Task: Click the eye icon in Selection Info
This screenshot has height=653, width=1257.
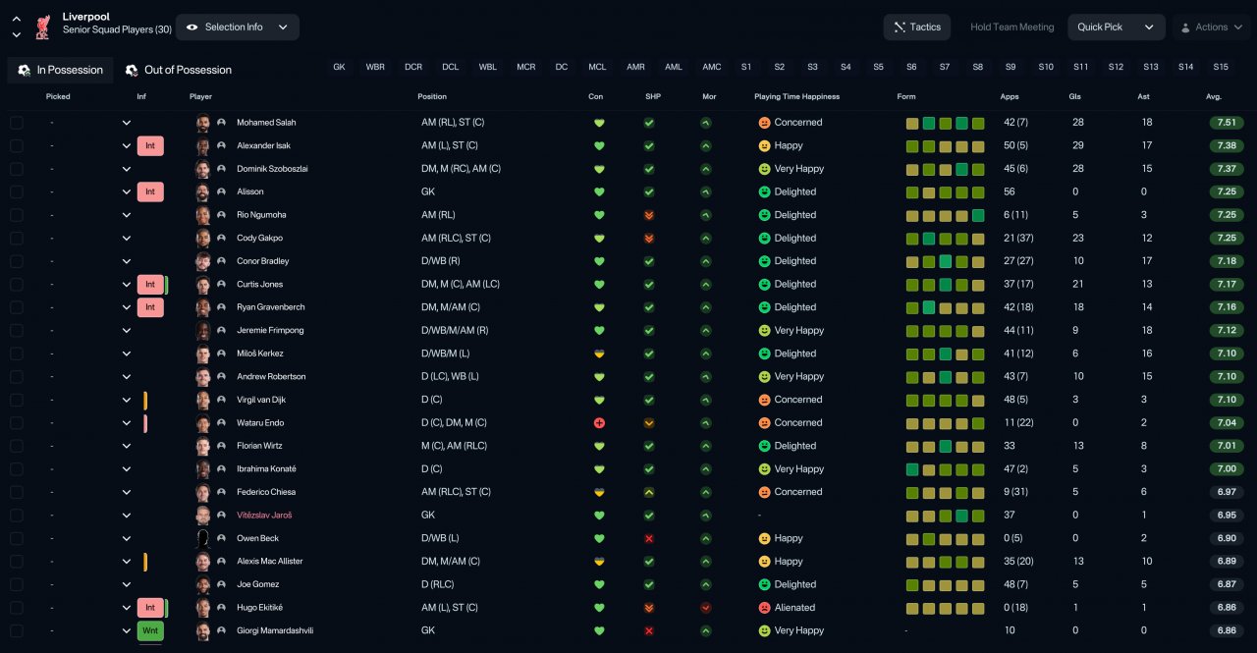Action: 191,27
